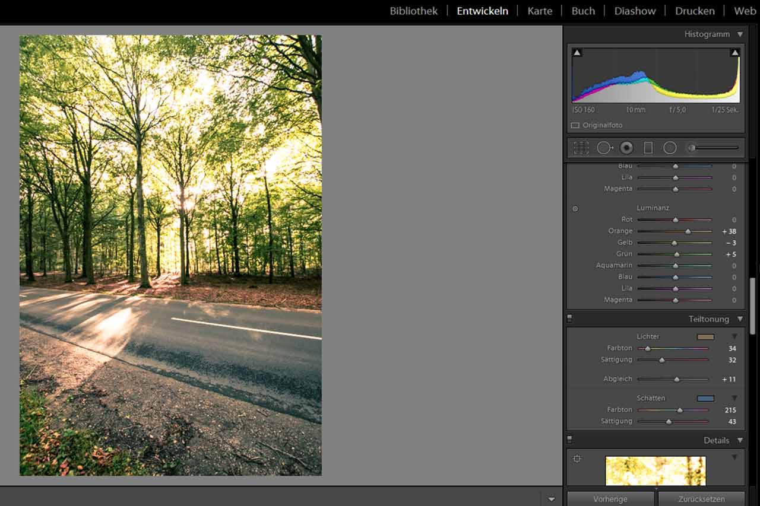Activate the Spot Removal tool
The width and height of the screenshot is (760, 506).
604,148
